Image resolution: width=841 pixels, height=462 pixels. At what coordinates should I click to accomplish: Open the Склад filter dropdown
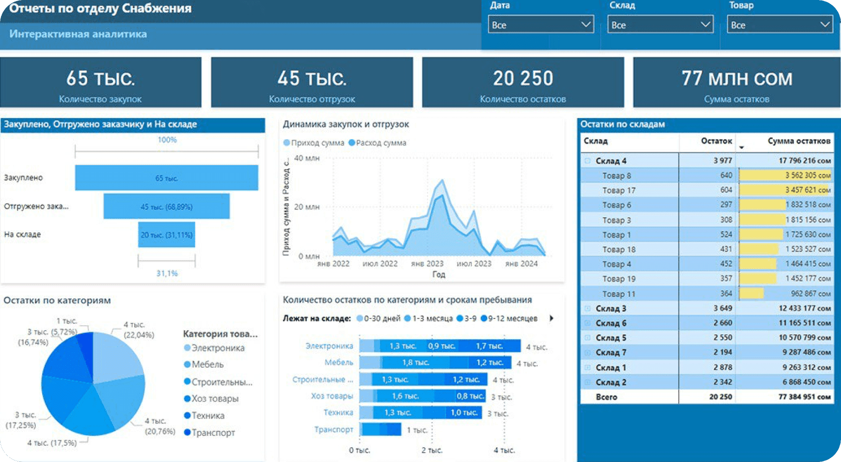pyautogui.click(x=660, y=25)
